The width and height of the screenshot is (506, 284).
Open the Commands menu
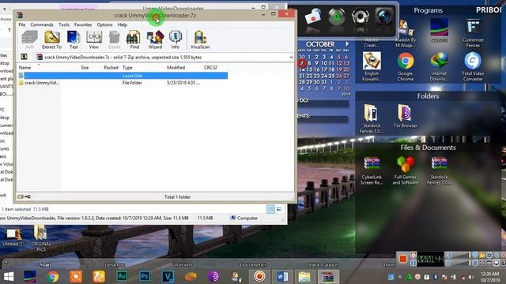point(42,24)
